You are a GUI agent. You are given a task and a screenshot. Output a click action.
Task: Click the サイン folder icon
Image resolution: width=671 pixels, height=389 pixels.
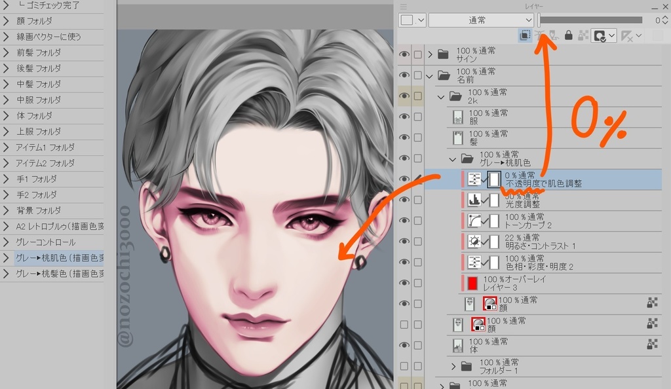[x=444, y=54]
